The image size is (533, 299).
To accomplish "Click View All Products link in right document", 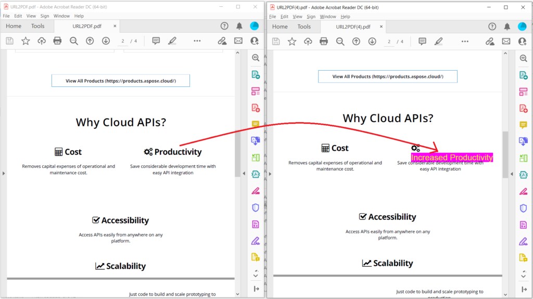I will tap(388, 76).
